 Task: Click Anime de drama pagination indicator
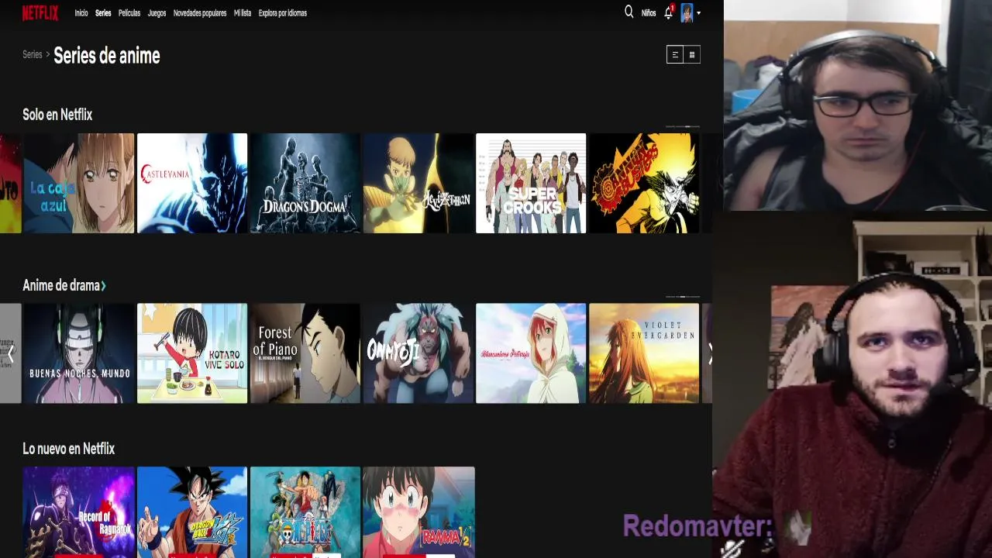tap(682, 297)
